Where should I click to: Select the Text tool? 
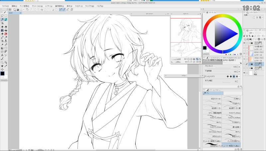tap(2, 55)
